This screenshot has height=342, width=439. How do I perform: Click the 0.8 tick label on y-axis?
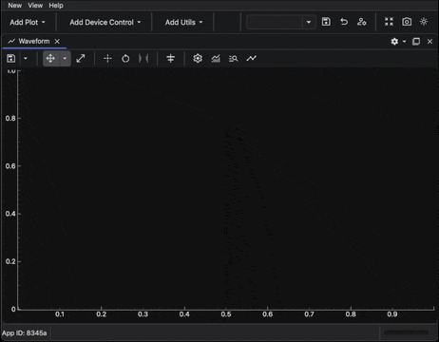click(x=10, y=118)
